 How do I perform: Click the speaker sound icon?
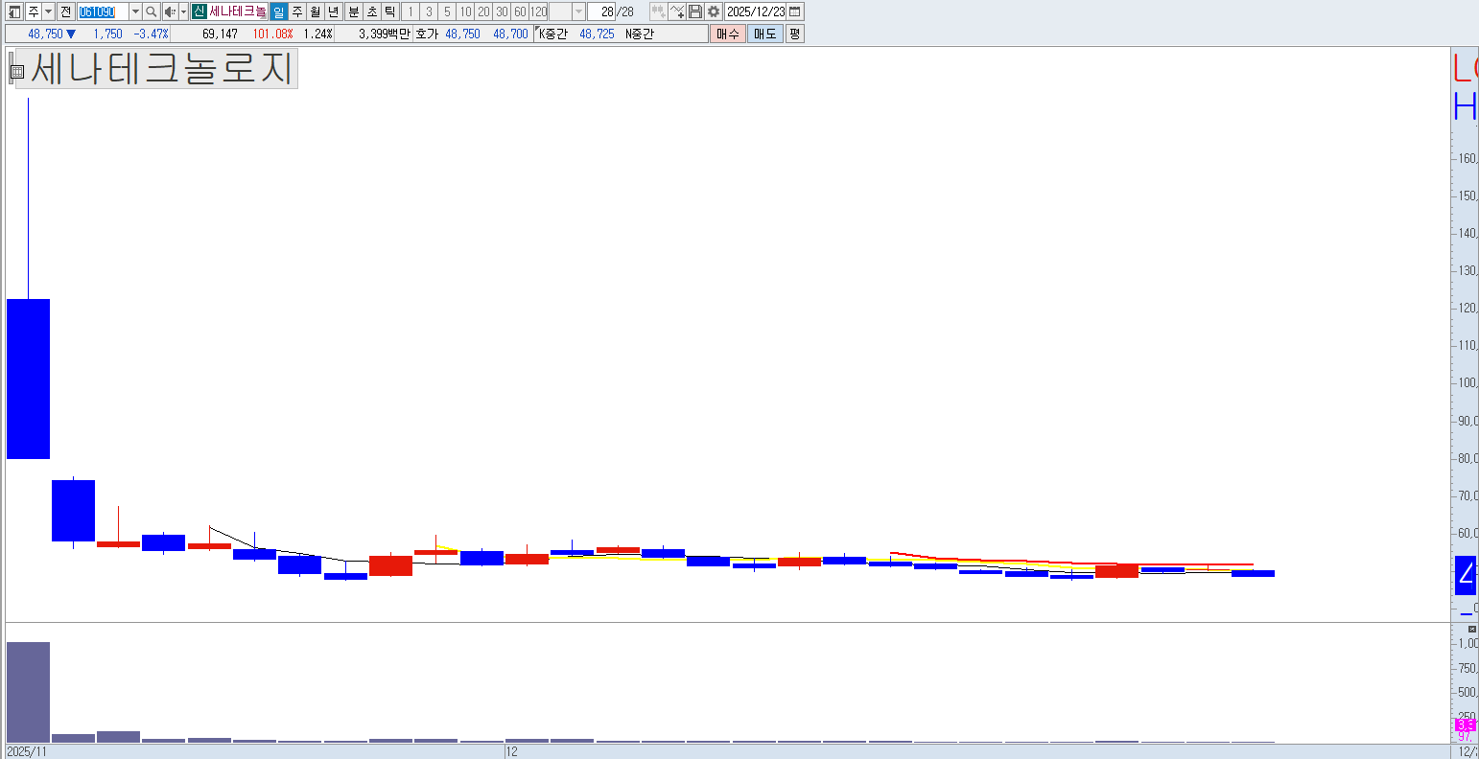pos(170,11)
